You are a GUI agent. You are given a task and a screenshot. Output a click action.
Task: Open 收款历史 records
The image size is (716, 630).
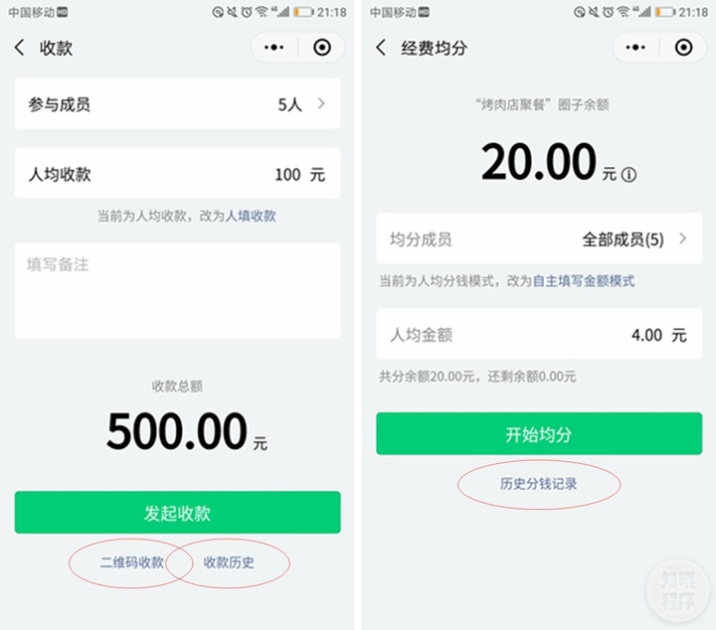click(x=229, y=562)
